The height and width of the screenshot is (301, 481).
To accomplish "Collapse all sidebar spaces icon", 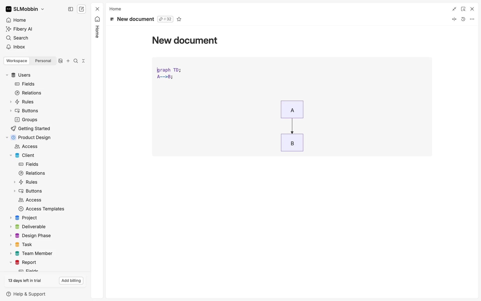I will click(x=83, y=61).
